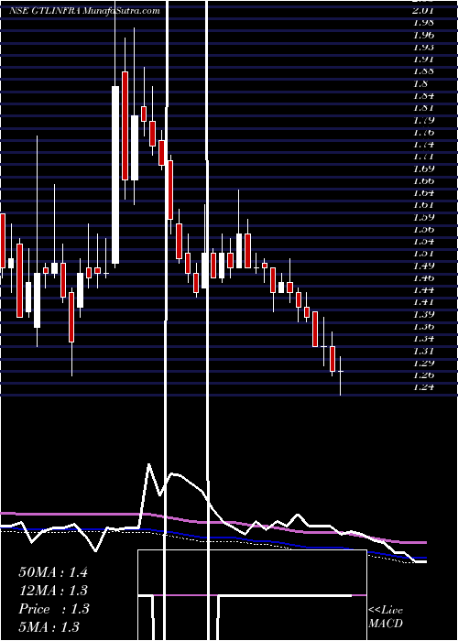
Task: Select the 5MA : 1.3 legend entry
Action: (49, 626)
